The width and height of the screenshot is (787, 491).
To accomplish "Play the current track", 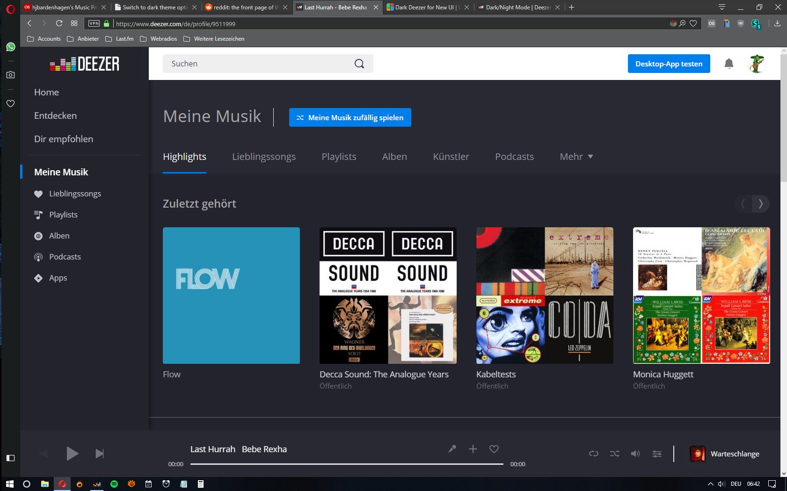I will click(72, 454).
